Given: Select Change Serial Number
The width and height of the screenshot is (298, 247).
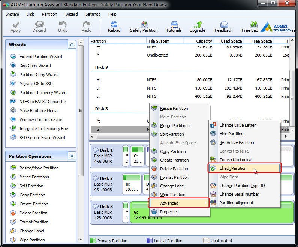Looking at the screenshot, I should click(x=244, y=194).
